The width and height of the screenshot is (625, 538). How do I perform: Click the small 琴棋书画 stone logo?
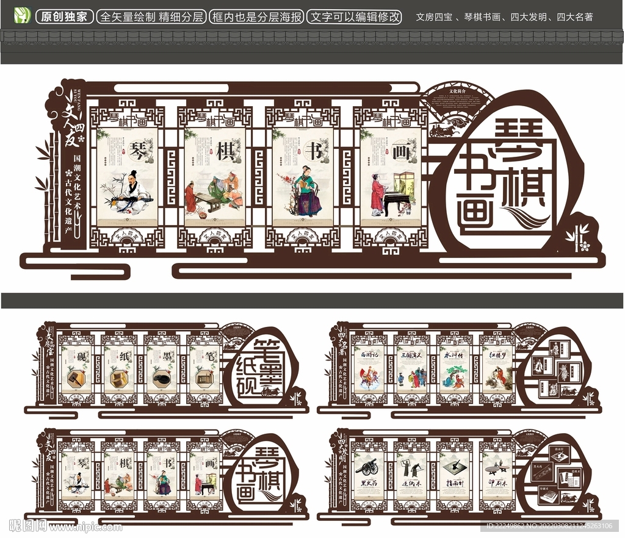261,475
